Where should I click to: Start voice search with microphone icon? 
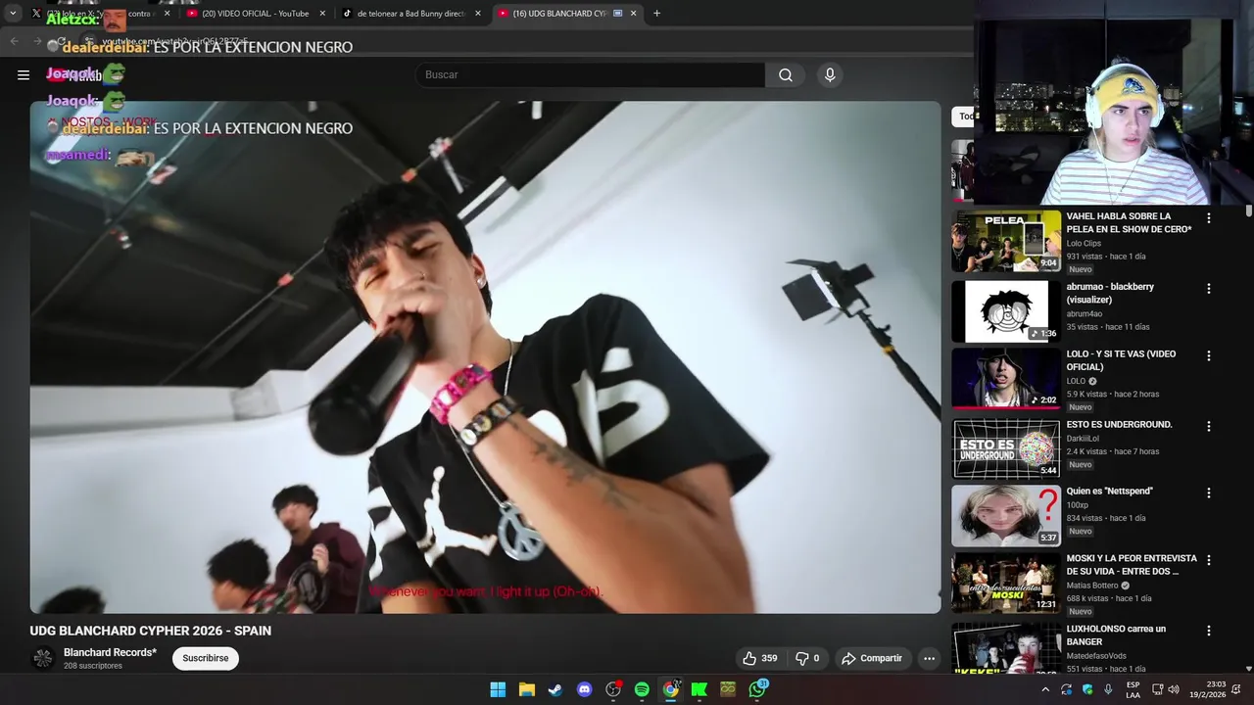pos(830,74)
